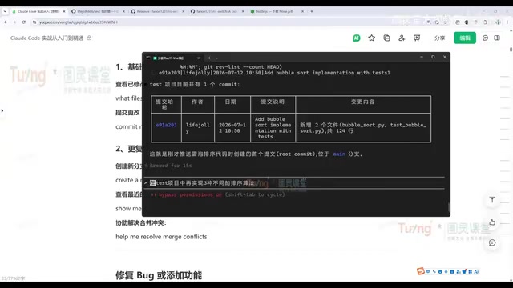The image size is (513, 288).
Task: Click the green 编辑 edit button
Action: [x=465, y=38]
